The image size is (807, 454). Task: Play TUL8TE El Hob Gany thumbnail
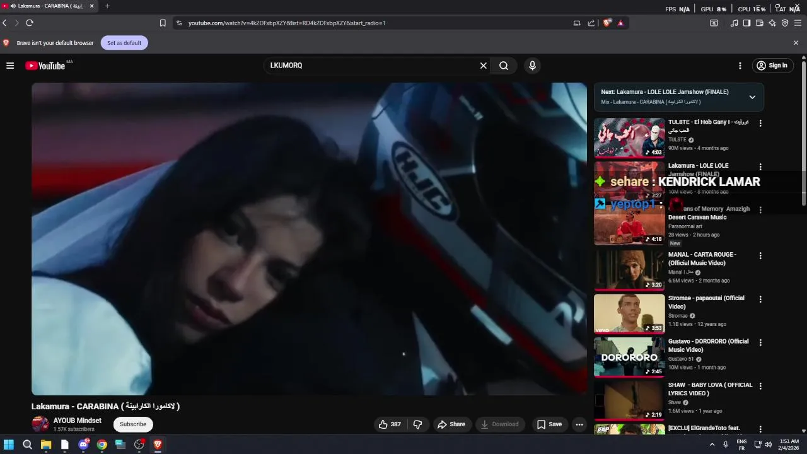[x=629, y=138]
